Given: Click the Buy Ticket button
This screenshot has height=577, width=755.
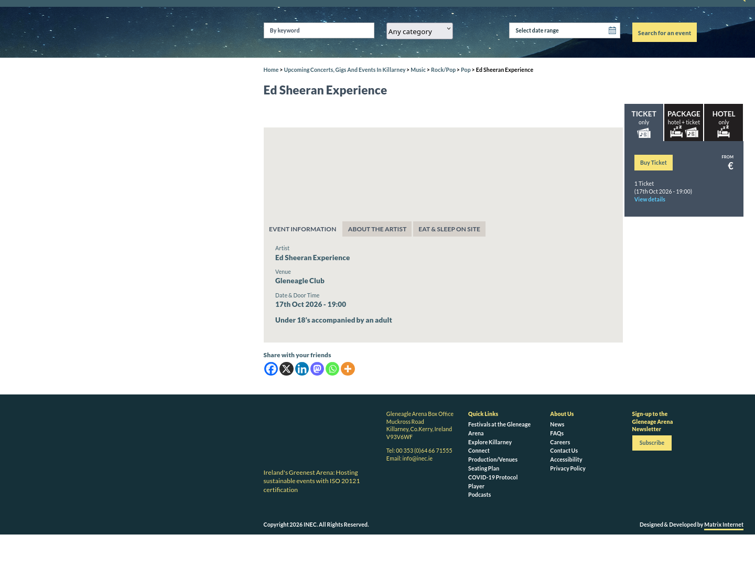Looking at the screenshot, I should 653,163.
